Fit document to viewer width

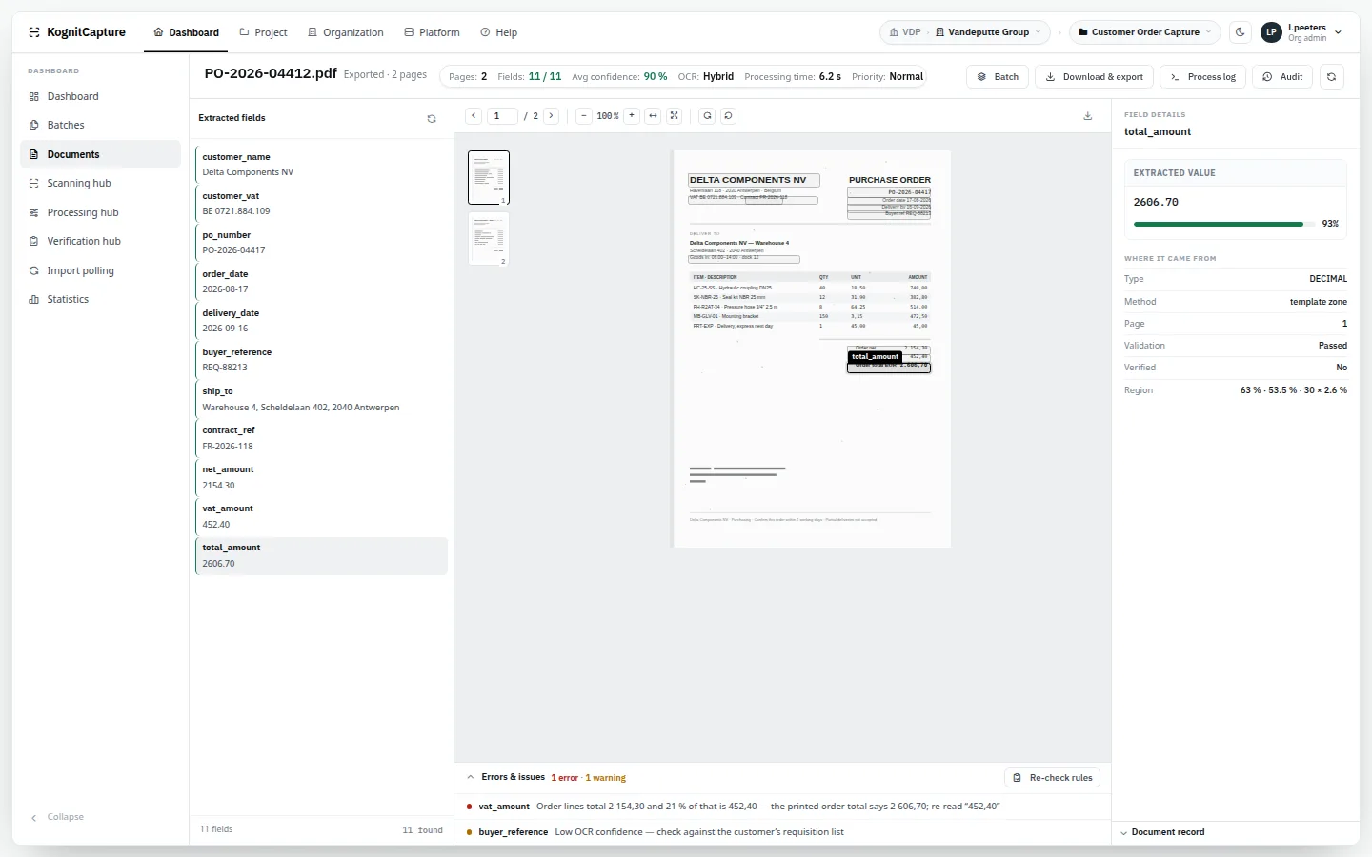point(653,116)
